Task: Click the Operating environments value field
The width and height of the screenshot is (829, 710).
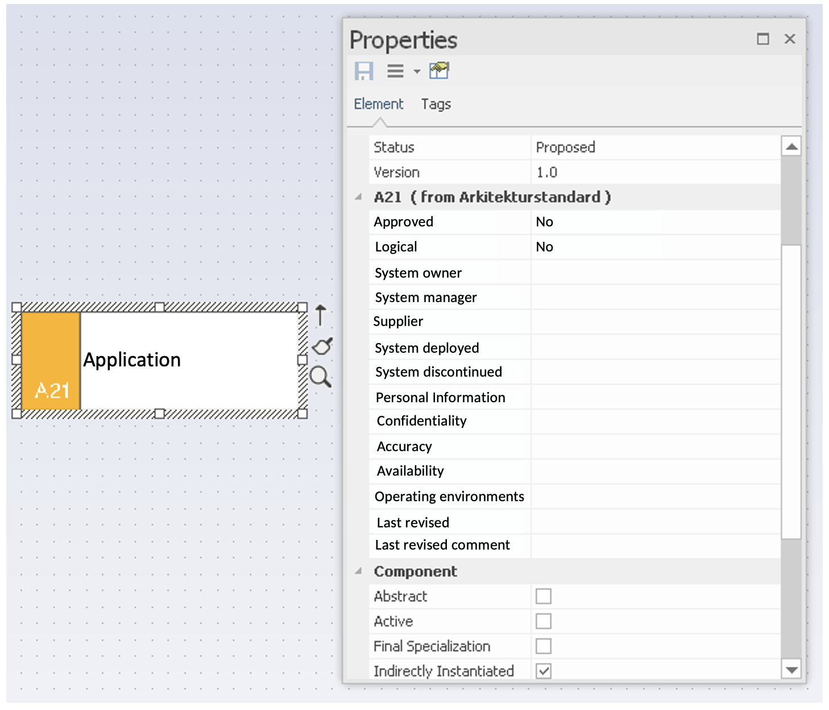Action: coord(656,497)
